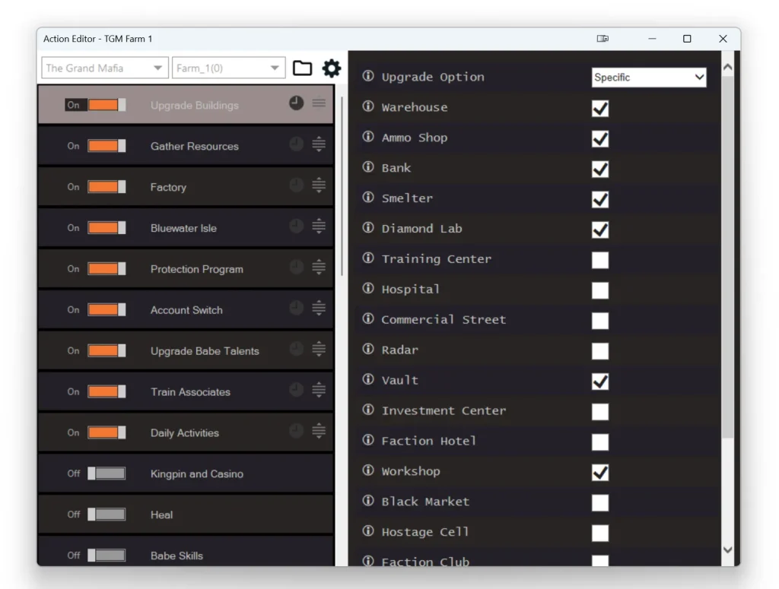Turn off the Gather Resources toggle
Viewport: 779px width, 589px height.
(x=107, y=146)
